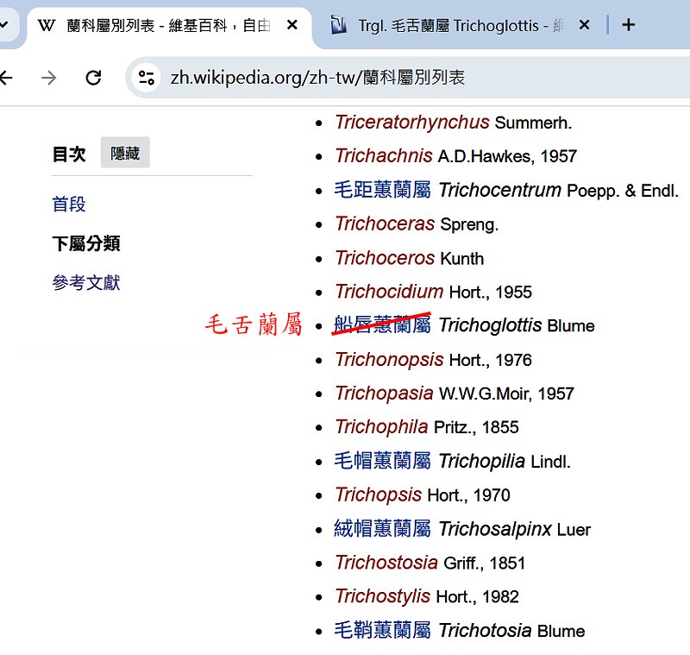Image resolution: width=690 pixels, height=655 pixels.
Task: Follow the 毛帽蕙蘭屬 link
Action: pyautogui.click(x=382, y=462)
